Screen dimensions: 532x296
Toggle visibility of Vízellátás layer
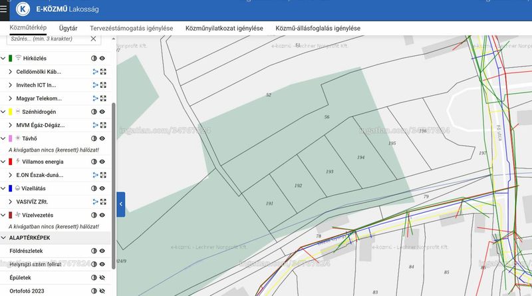[102, 188]
